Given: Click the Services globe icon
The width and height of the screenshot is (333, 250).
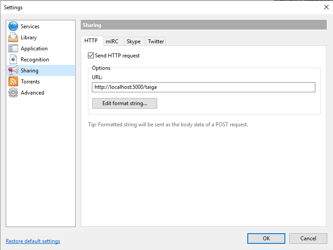Looking at the screenshot, I should (x=13, y=26).
